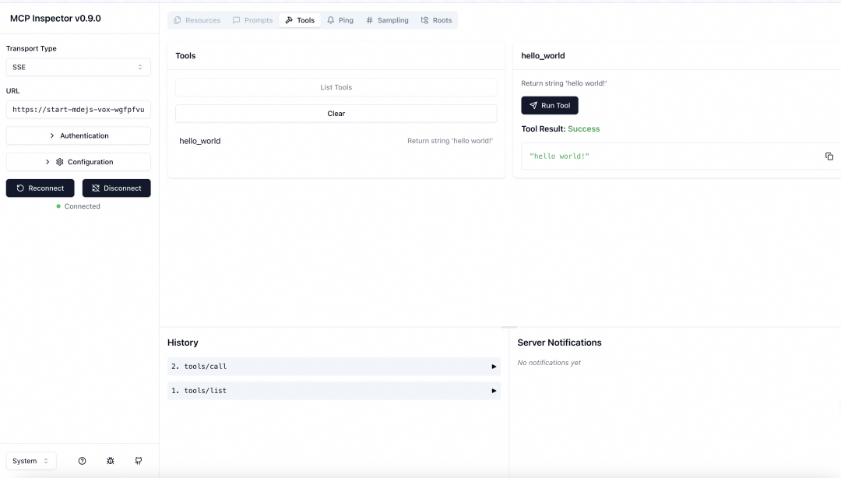
Task: Click the help question mark icon
Action: 82,461
